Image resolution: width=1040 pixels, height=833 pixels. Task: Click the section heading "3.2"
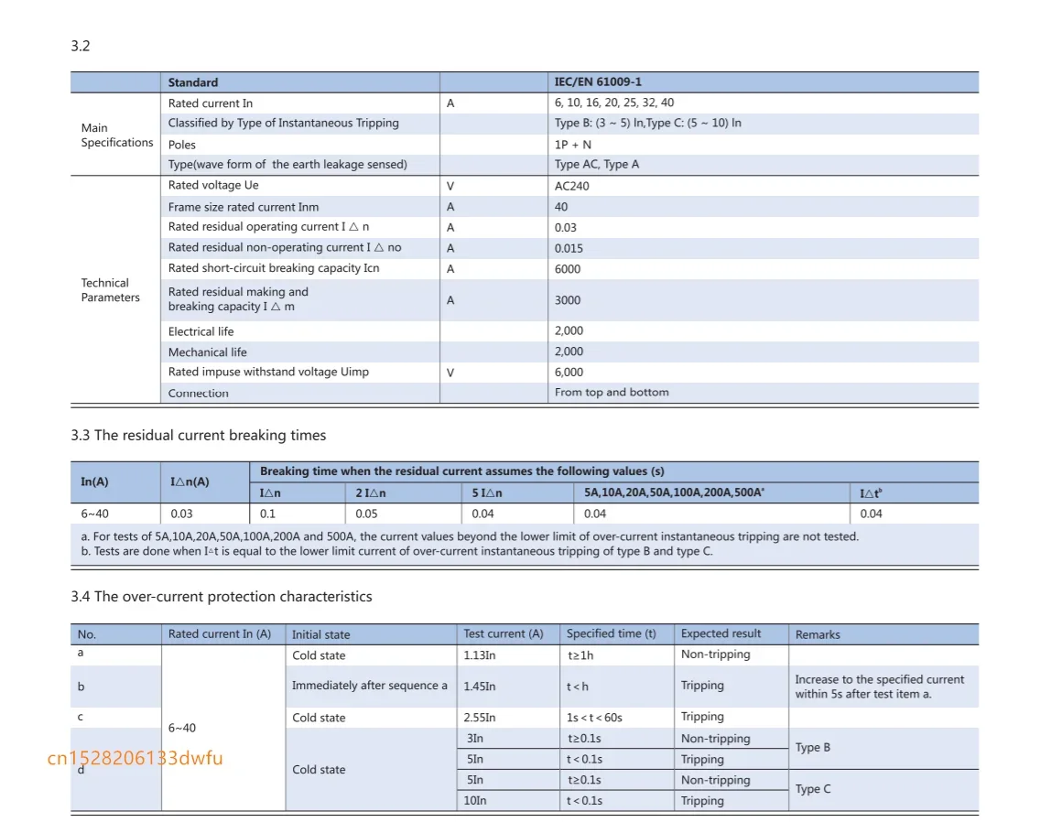81,46
